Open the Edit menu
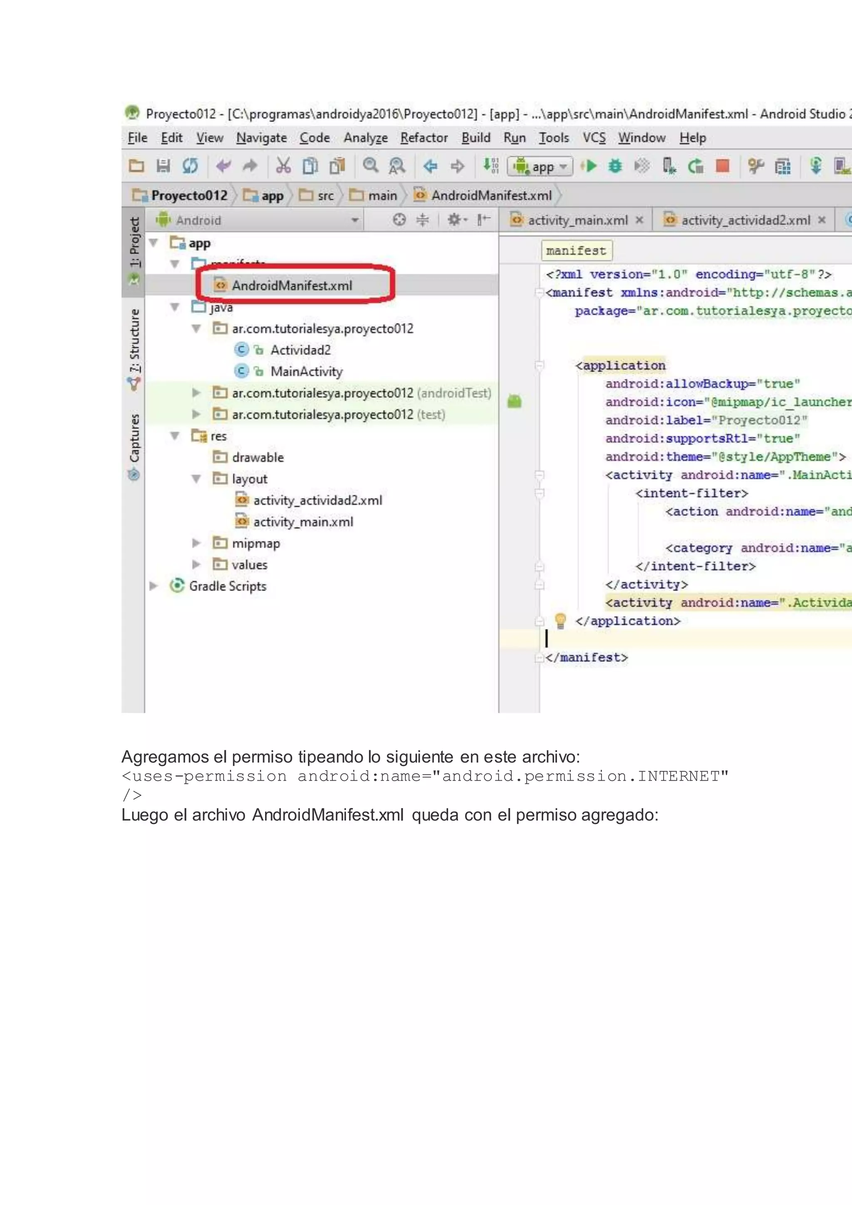Image resolution: width=852 pixels, height=1205 pixels. 171,138
